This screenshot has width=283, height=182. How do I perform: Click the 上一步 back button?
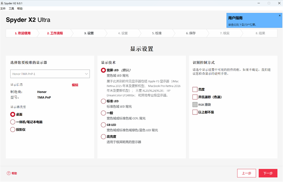[x=246, y=173]
